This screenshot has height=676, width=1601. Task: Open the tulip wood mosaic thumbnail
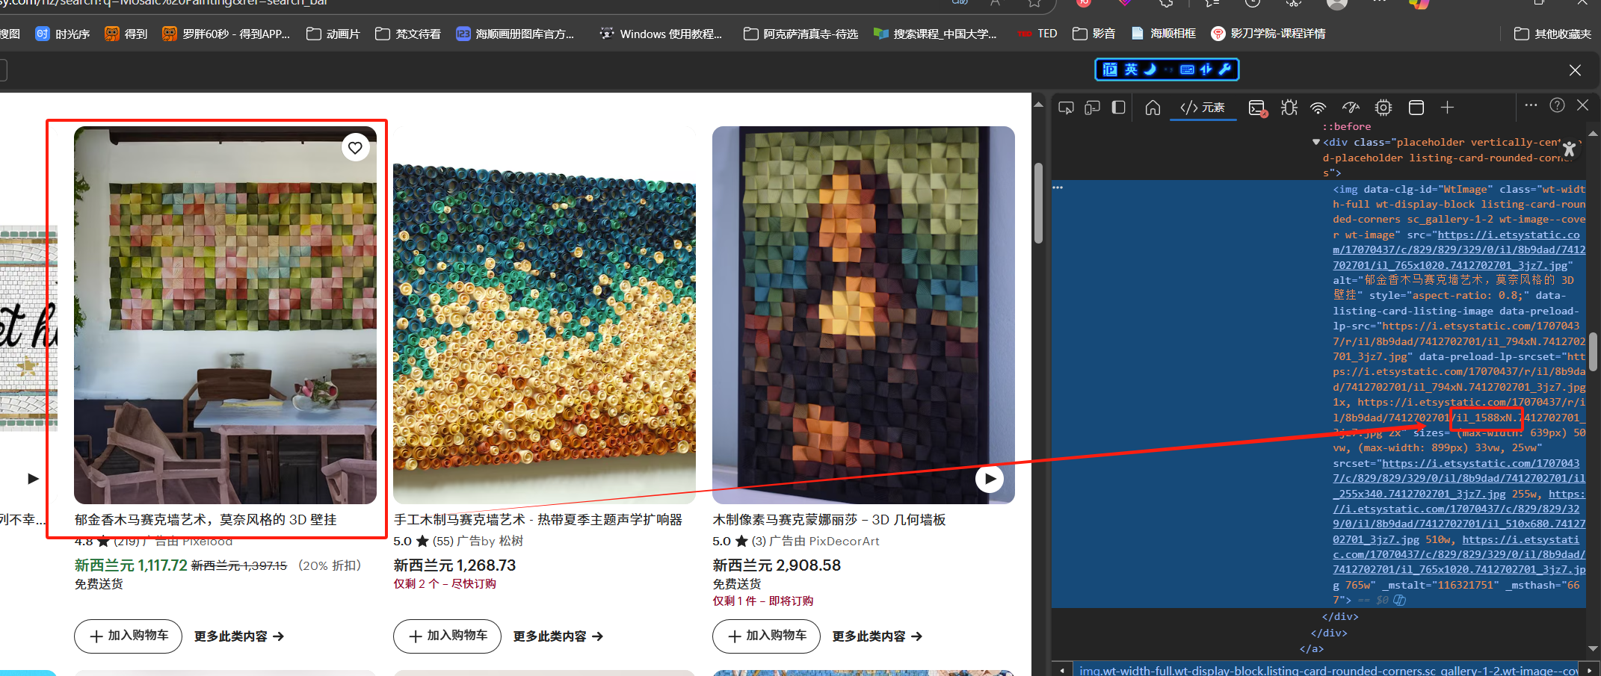pos(225,315)
